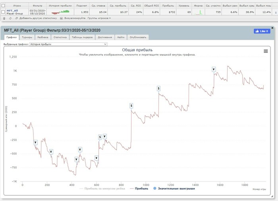The width and height of the screenshot is (278, 201).
Task: Select the Найти tab
Action: click(x=121, y=37)
